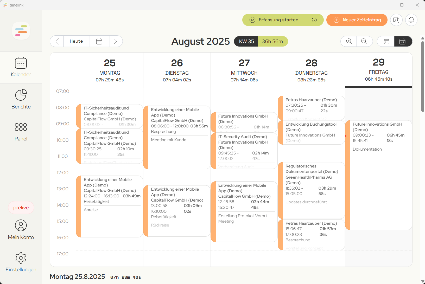The image size is (425, 284).
Task: Click the August 2025 title
Action: [200, 41]
